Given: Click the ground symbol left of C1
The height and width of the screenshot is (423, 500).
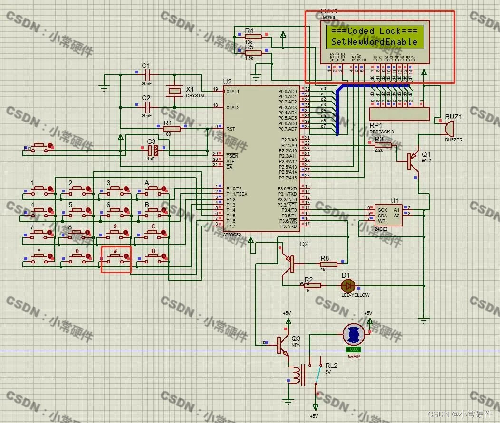Looking at the screenshot, I should click(104, 88).
